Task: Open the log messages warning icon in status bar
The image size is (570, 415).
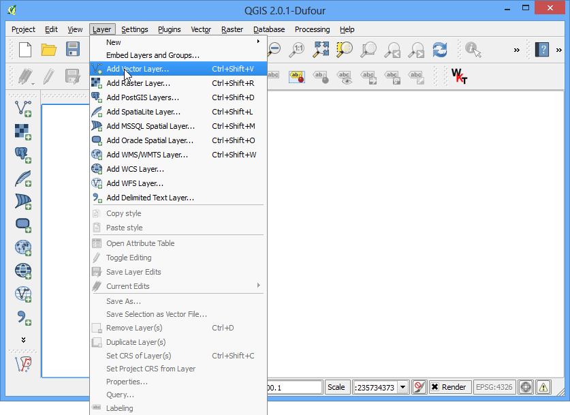Action: click(543, 386)
